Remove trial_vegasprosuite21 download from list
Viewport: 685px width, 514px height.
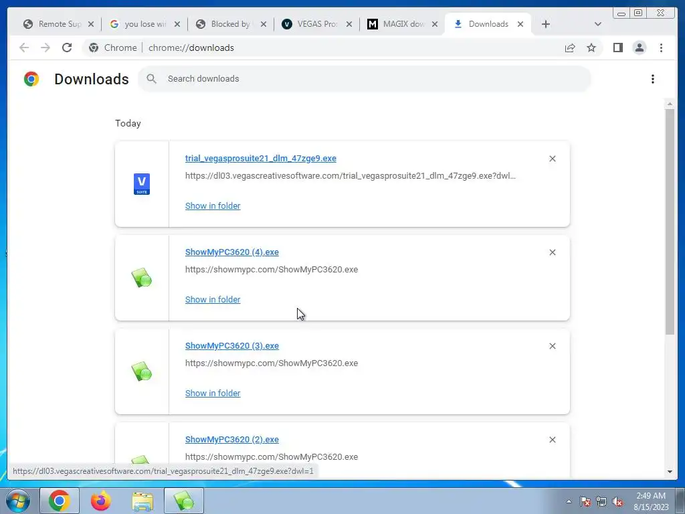[x=552, y=159]
